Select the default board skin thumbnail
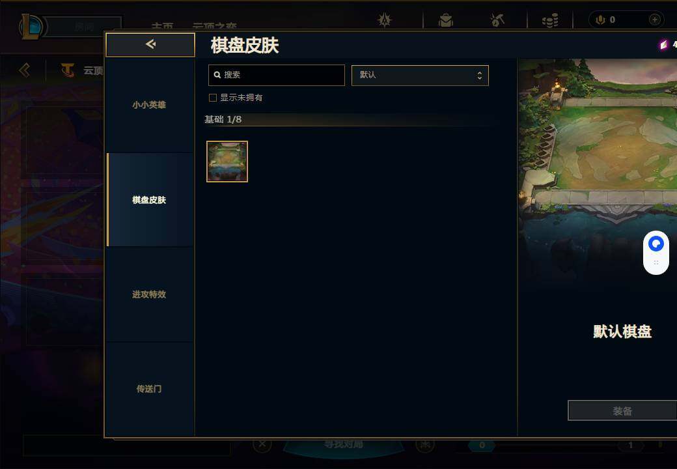Image resolution: width=677 pixels, height=469 pixels. pyautogui.click(x=227, y=162)
